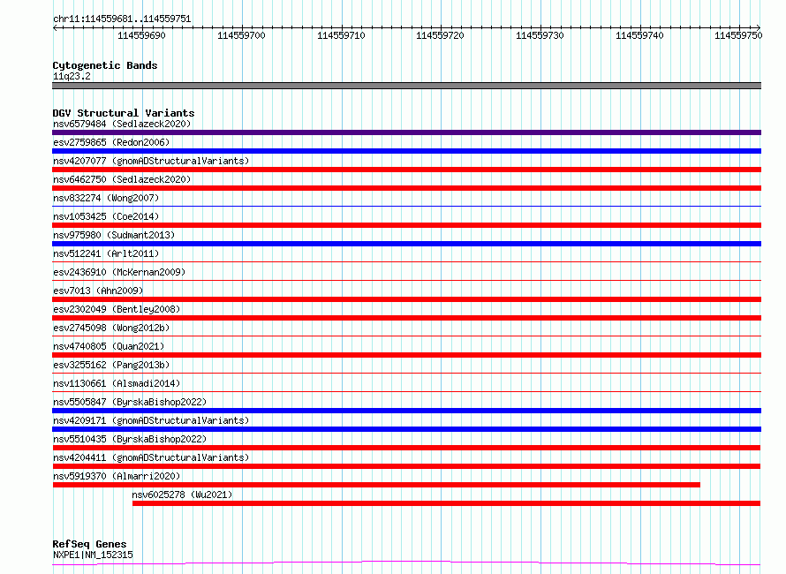This screenshot has height=574, width=786.
Task: Open the Cytogenetic Bands track title
Action: (x=105, y=65)
